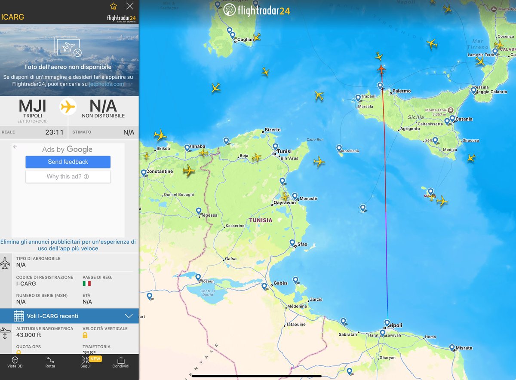The image size is (516, 380).
Task: Click I-CARG registration code value
Action: pos(26,284)
